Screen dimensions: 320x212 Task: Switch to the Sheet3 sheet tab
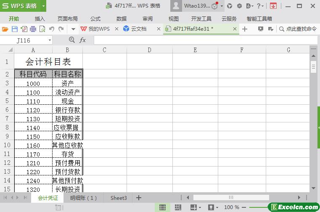point(119,198)
